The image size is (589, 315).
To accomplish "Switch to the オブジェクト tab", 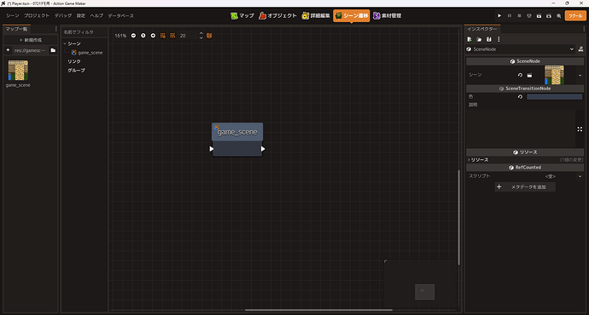I will [277, 15].
